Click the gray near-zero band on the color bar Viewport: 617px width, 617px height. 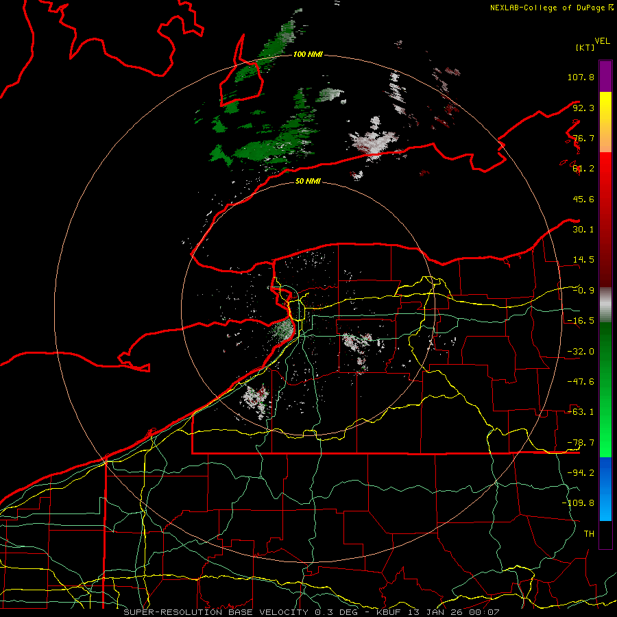pos(605,304)
